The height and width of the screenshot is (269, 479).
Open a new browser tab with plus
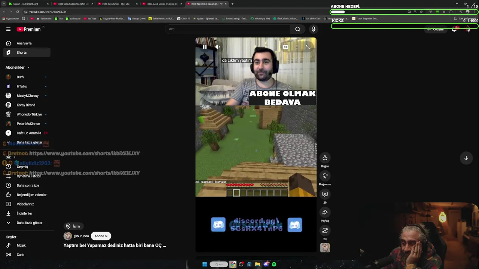(232, 4)
